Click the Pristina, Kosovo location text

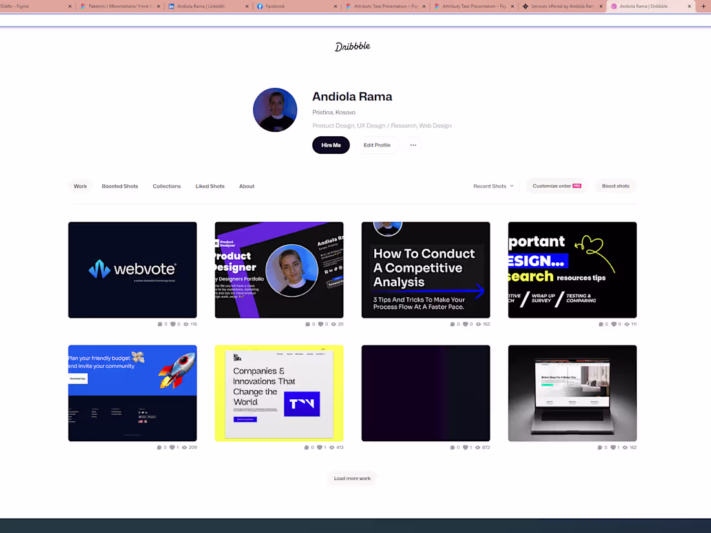334,112
